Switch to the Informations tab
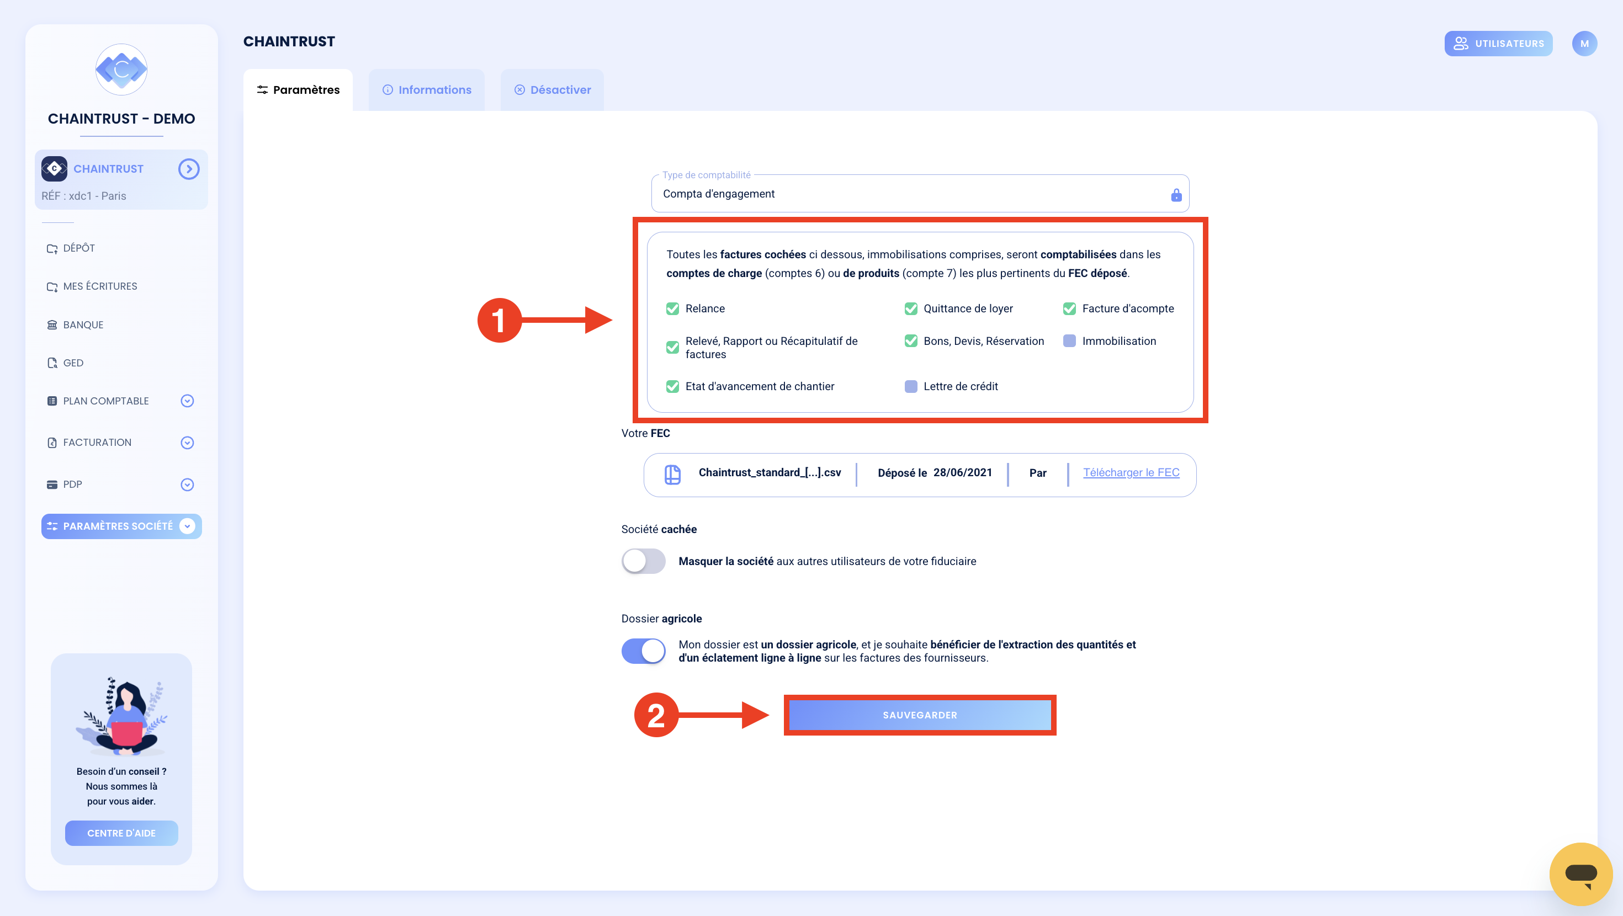This screenshot has height=916, width=1623. point(427,89)
